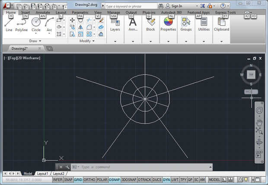Click the MODEL button in status bar

(x=214, y=179)
